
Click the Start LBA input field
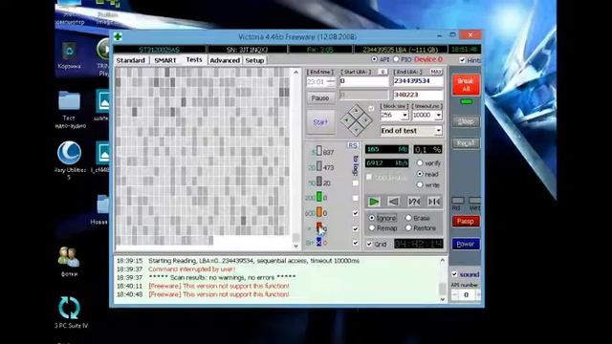tap(363, 81)
